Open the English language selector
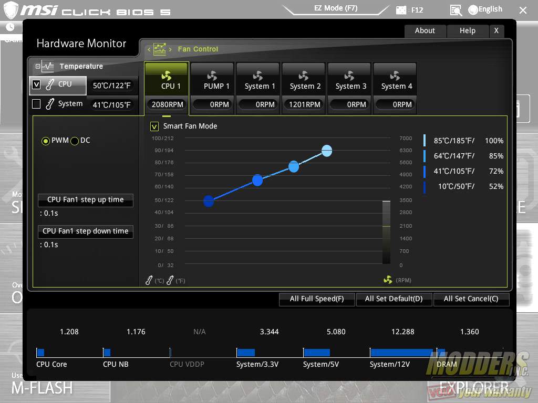538x403 pixels. pyautogui.click(x=485, y=9)
